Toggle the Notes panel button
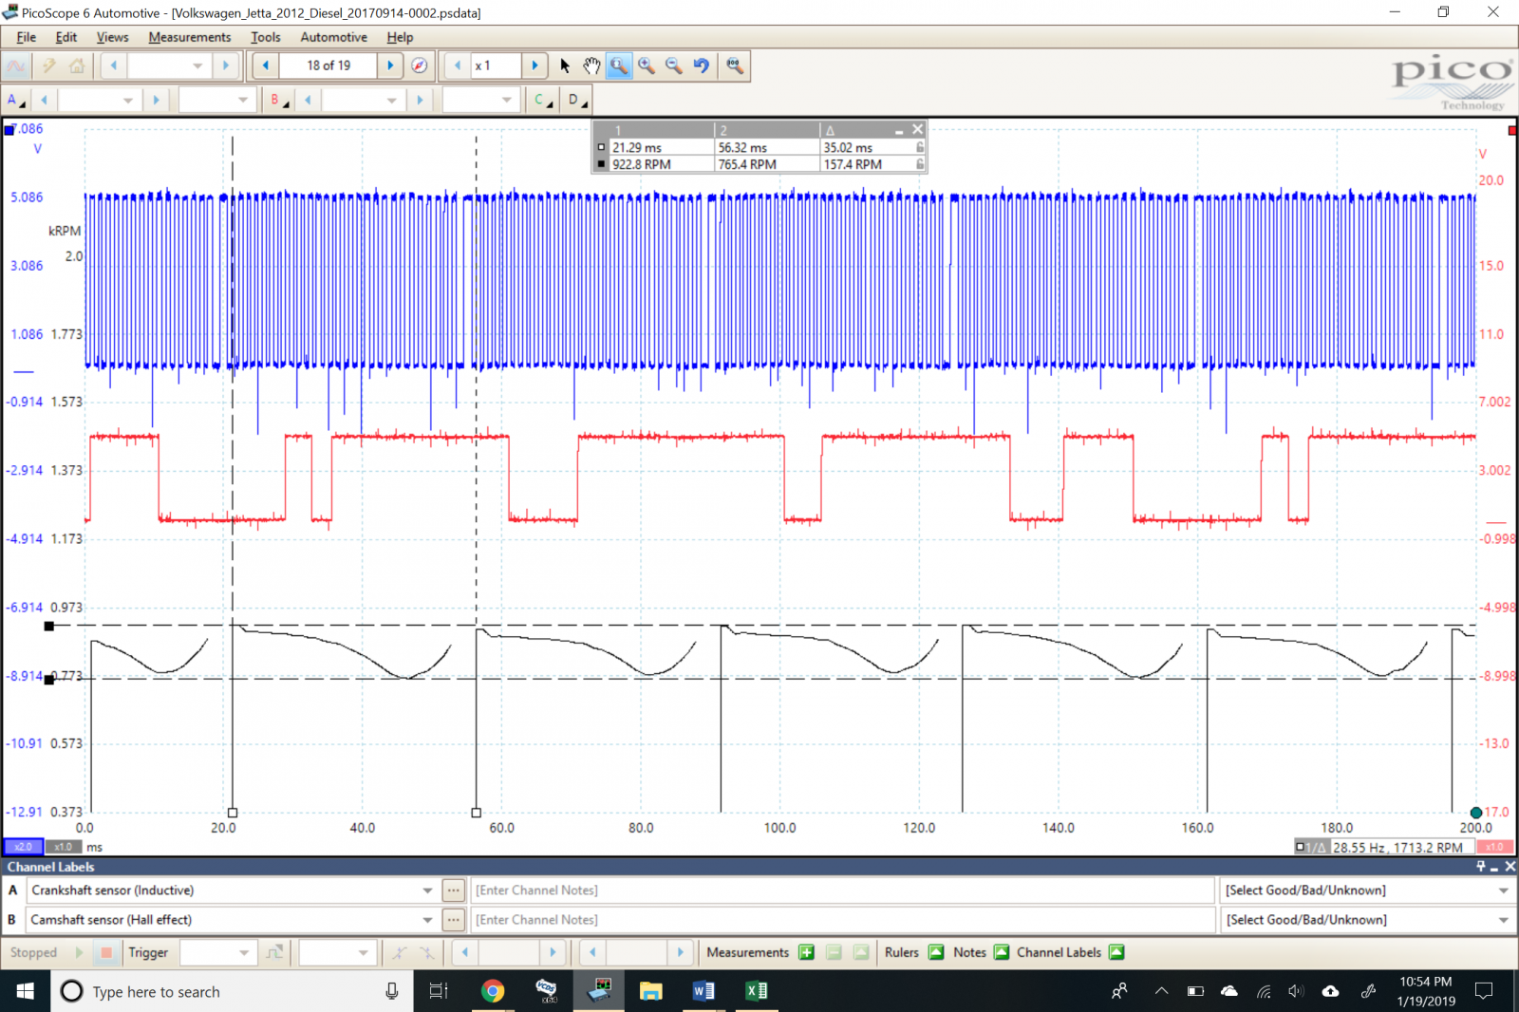This screenshot has width=1519, height=1012. (x=1002, y=952)
